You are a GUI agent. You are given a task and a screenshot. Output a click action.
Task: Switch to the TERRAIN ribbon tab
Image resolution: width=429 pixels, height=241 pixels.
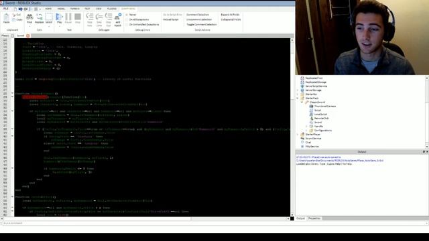tap(74, 9)
